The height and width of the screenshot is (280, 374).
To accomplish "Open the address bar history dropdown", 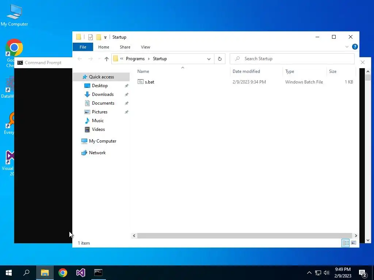I will click(209, 59).
